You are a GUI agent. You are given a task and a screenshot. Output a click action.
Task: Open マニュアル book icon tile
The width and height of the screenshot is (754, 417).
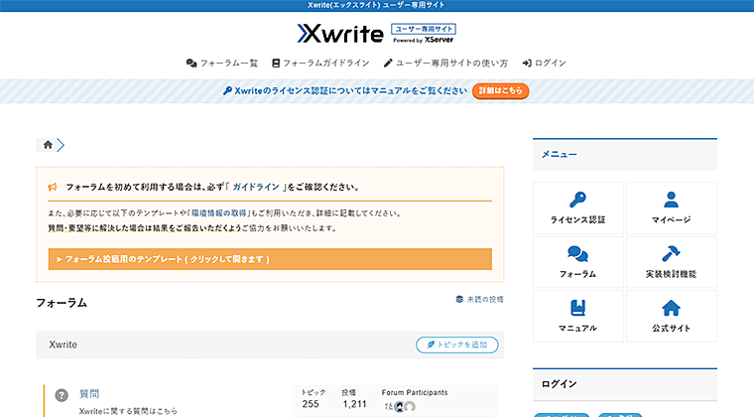(x=578, y=317)
